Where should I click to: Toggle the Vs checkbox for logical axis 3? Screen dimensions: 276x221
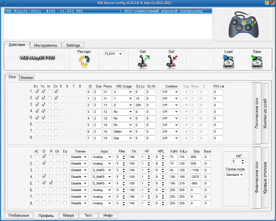44,104
